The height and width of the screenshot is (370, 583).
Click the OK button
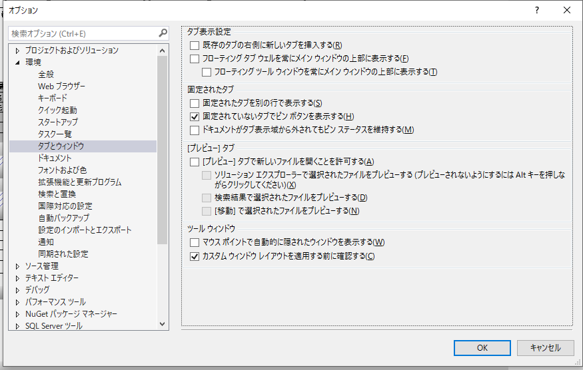(482, 347)
